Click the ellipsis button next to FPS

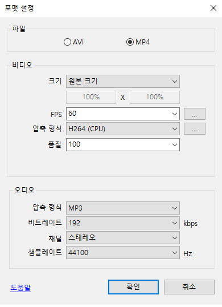[x=195, y=114]
